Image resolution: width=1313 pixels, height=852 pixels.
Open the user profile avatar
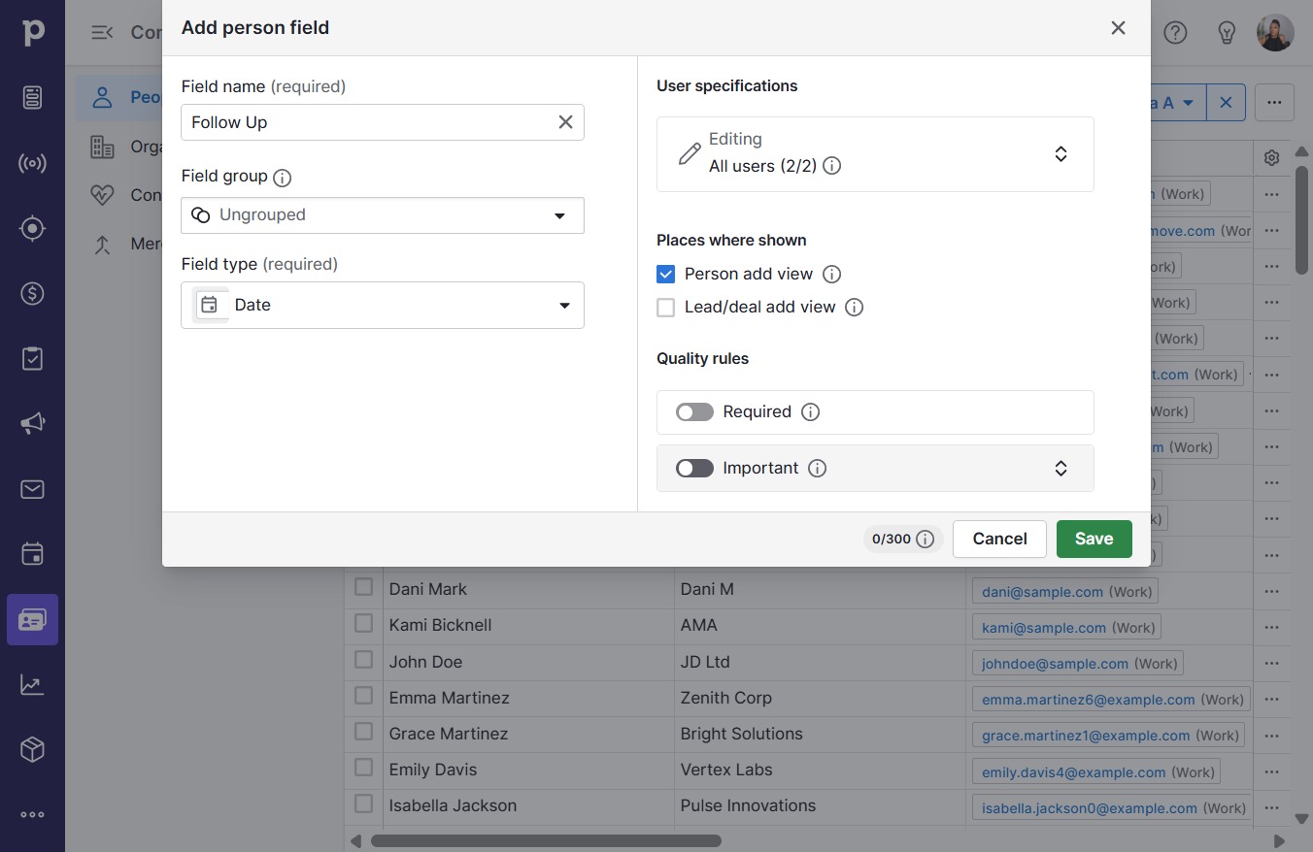pyautogui.click(x=1275, y=32)
